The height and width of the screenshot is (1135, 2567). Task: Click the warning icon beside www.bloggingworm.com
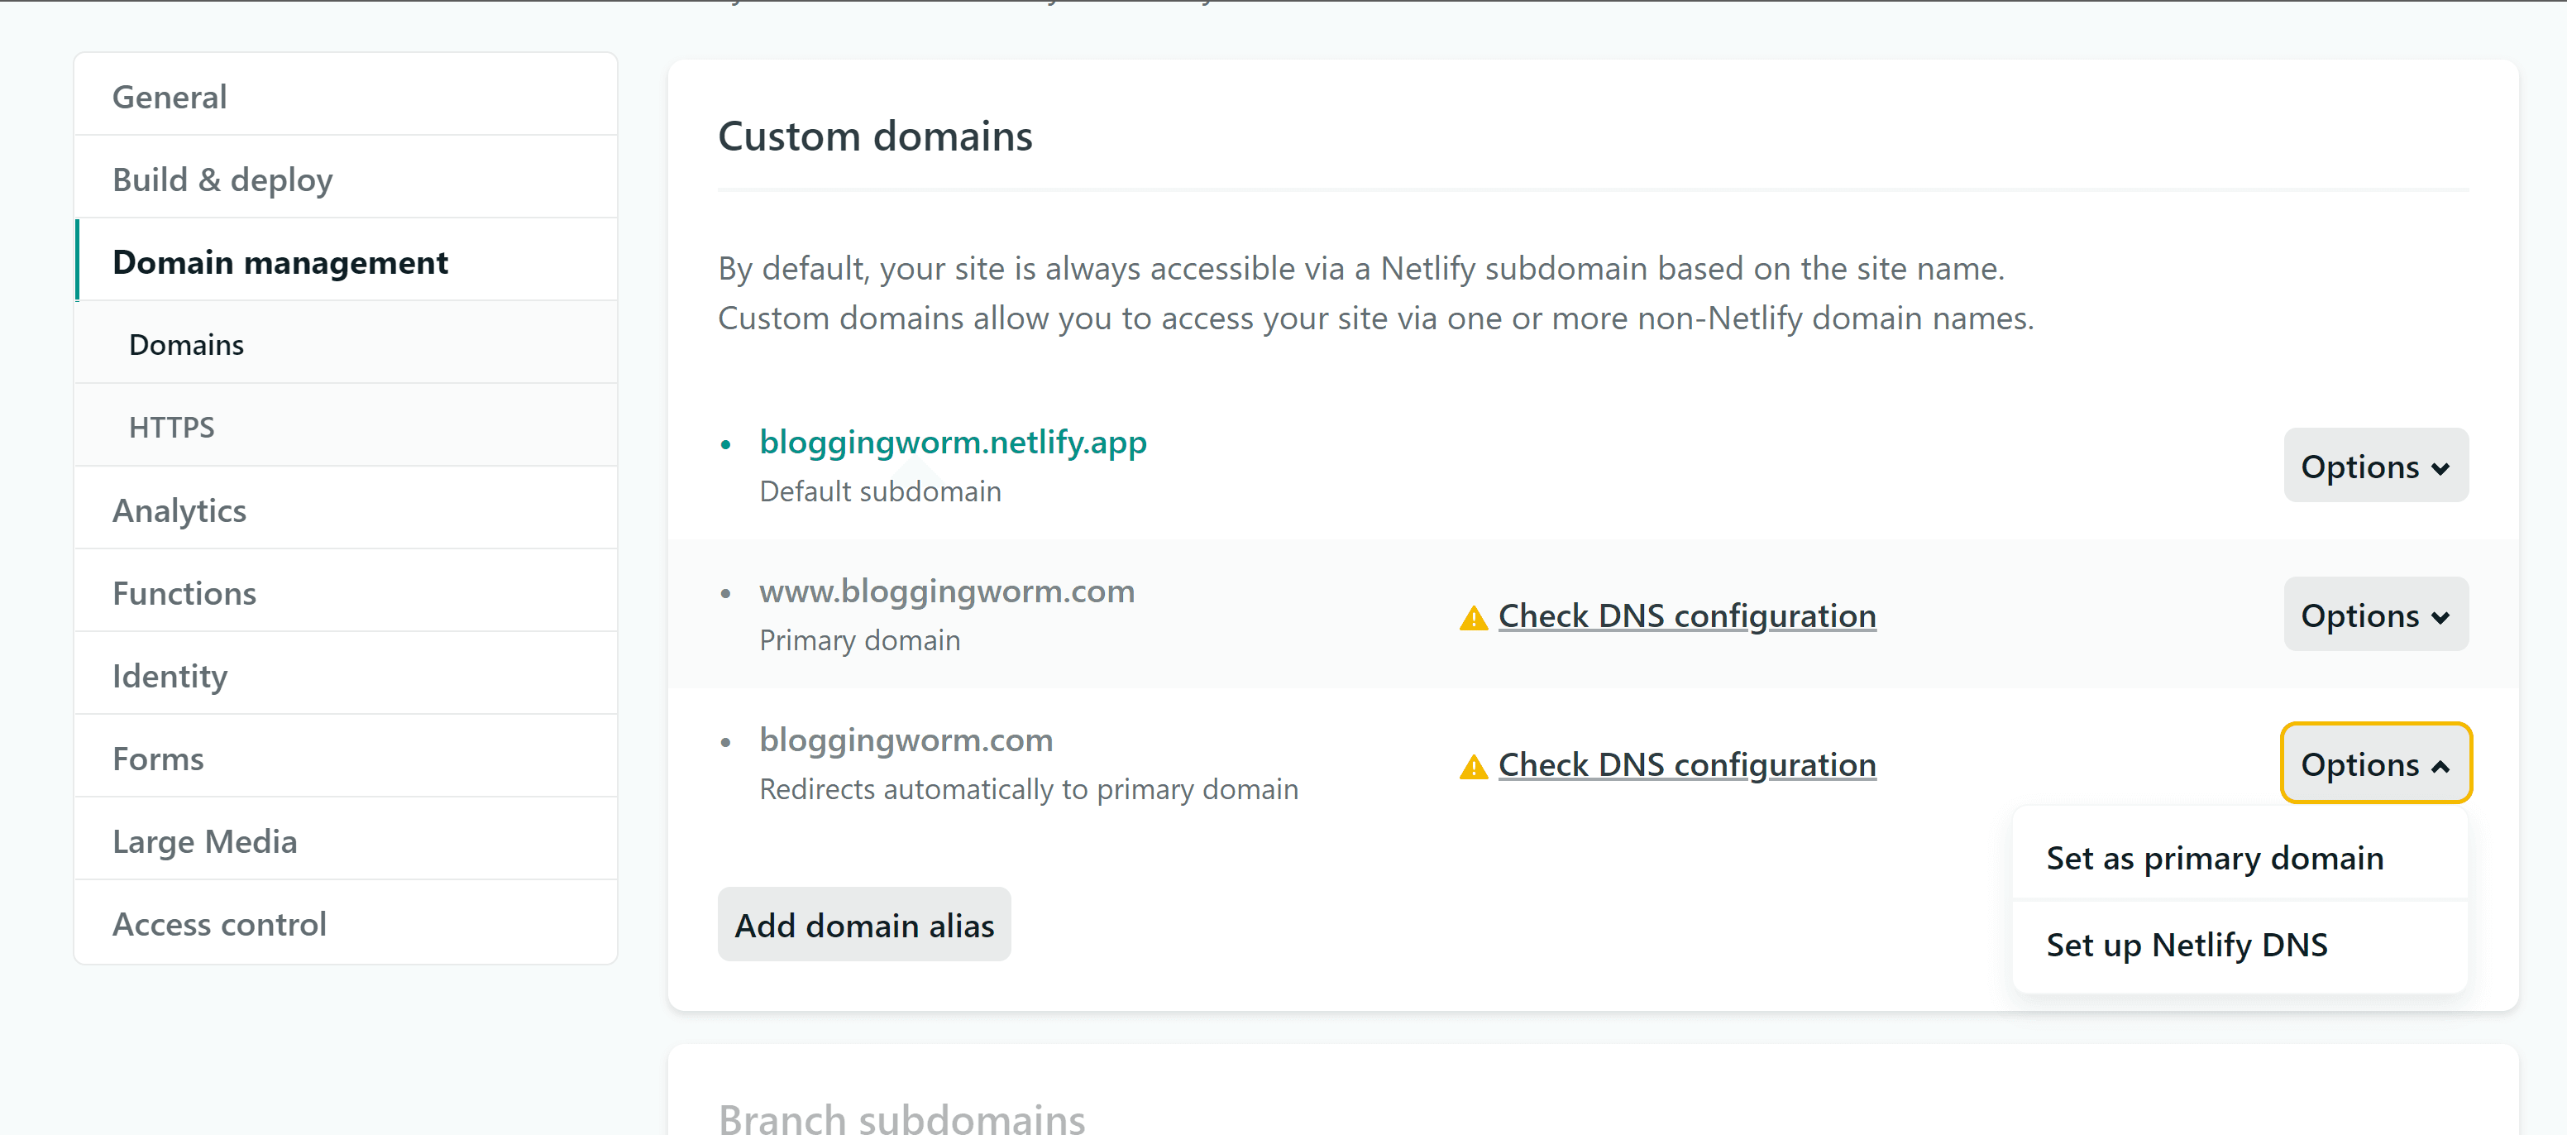(1473, 615)
